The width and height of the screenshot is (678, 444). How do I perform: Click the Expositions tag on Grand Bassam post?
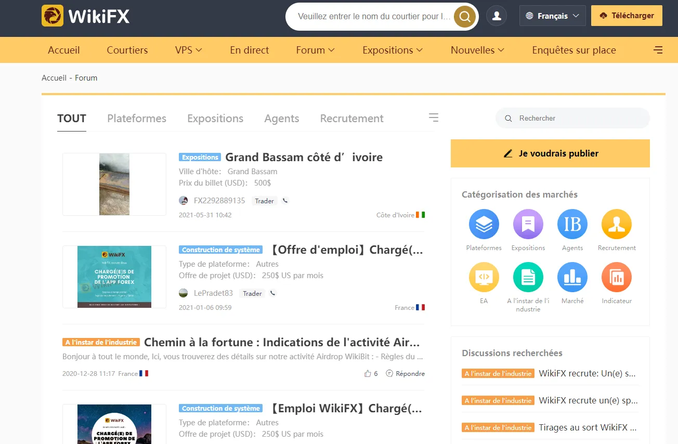pyautogui.click(x=200, y=157)
